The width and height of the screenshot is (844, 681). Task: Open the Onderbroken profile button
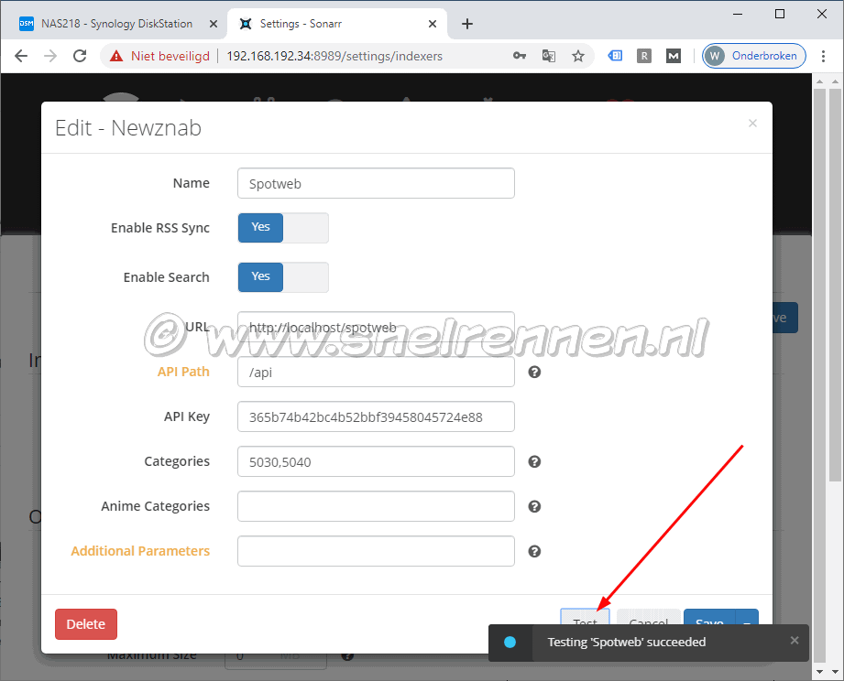753,56
